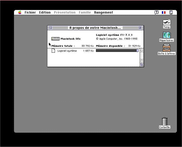Select the Temp disk icon

[x=167, y=22]
